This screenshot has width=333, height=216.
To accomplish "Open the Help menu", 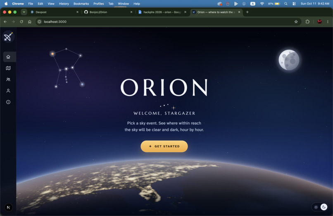I will pos(137,4).
